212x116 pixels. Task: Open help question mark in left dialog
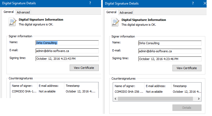tap(90, 3)
